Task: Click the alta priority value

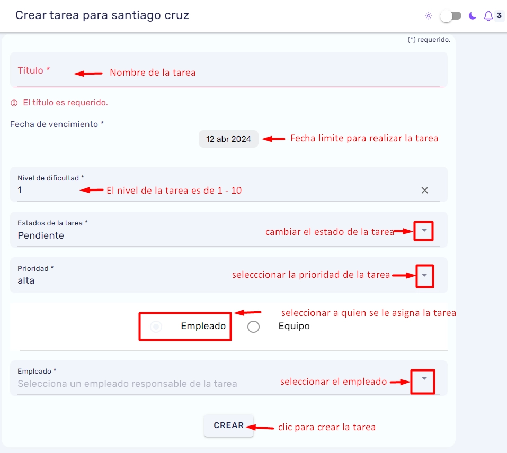Action: point(26,280)
